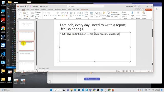Click the Numbering list icon
Screen dimensions: 164x92
pyautogui.click(x=75, y=13)
